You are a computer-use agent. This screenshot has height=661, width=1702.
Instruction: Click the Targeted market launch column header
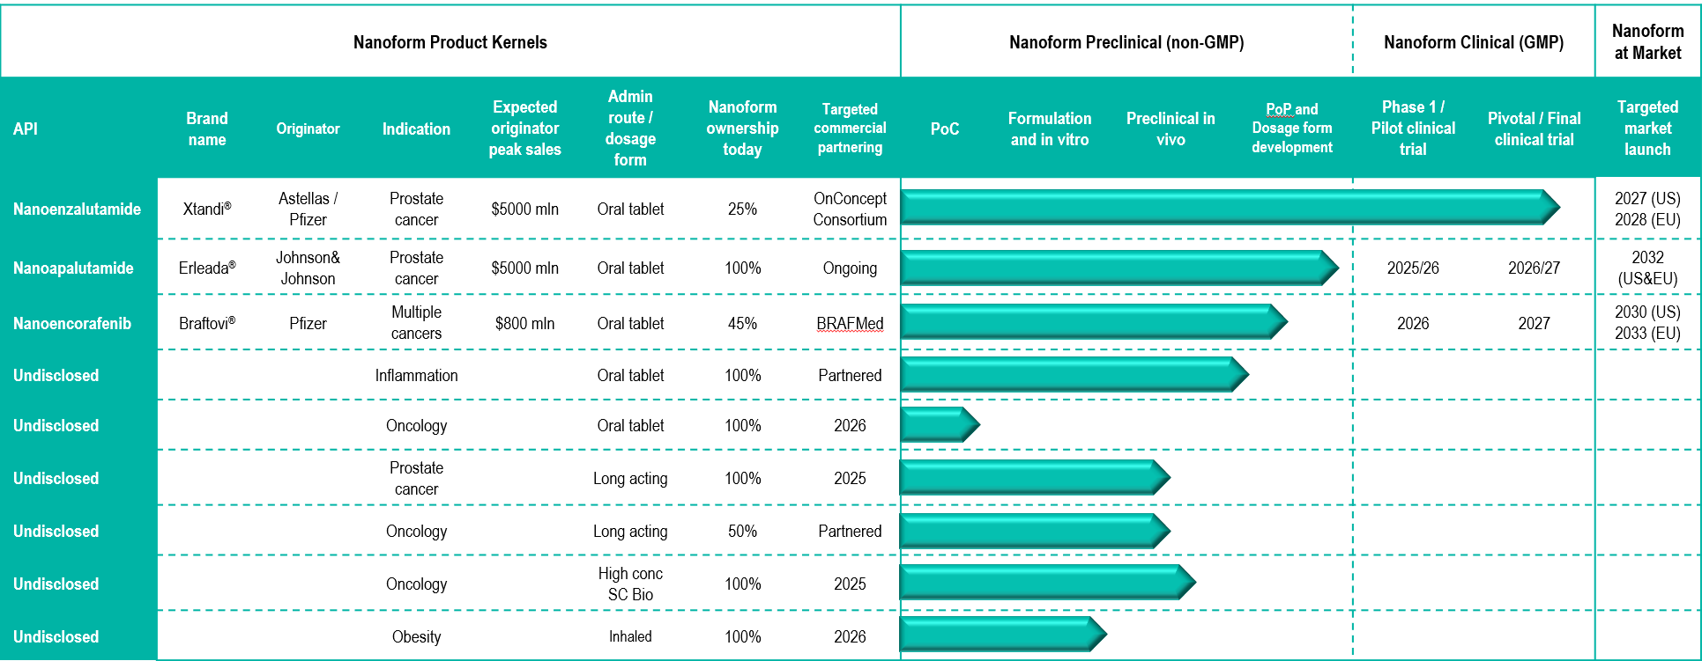(1647, 129)
